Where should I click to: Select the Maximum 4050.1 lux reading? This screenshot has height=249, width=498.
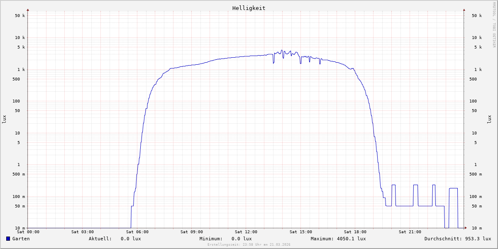(350, 239)
